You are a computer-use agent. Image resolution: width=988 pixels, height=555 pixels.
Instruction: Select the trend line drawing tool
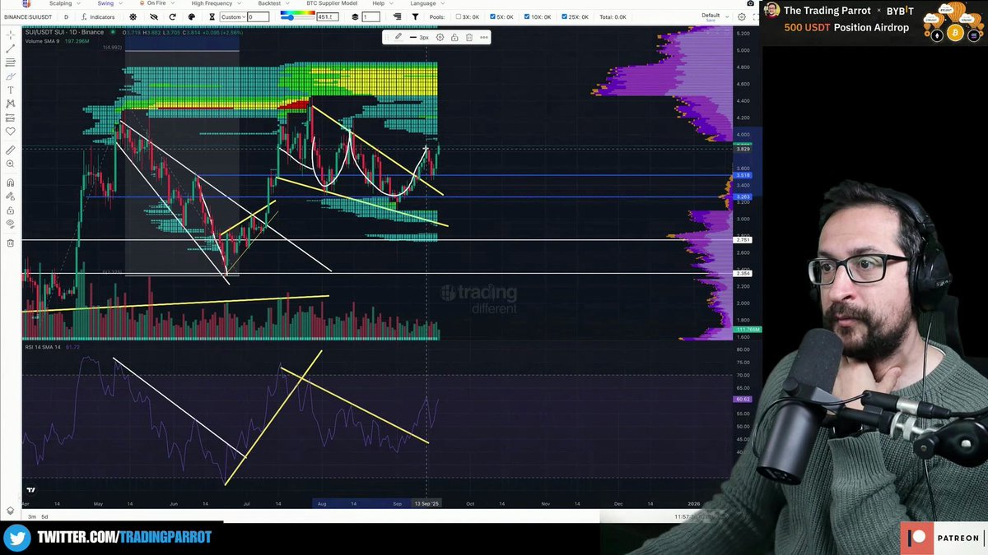10,49
